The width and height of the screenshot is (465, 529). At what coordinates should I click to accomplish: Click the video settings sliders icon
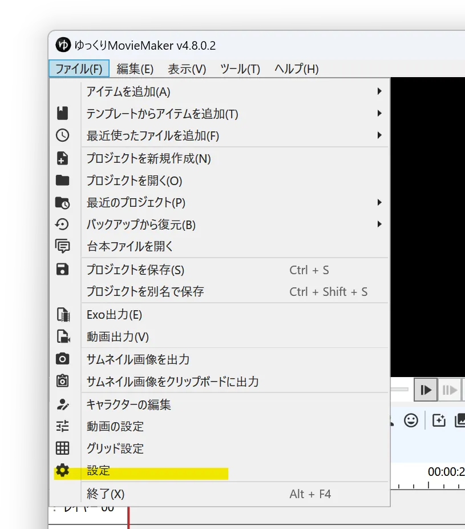(x=62, y=426)
